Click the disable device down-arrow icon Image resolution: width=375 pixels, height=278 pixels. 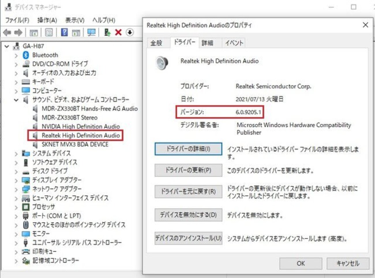(x=130, y=32)
